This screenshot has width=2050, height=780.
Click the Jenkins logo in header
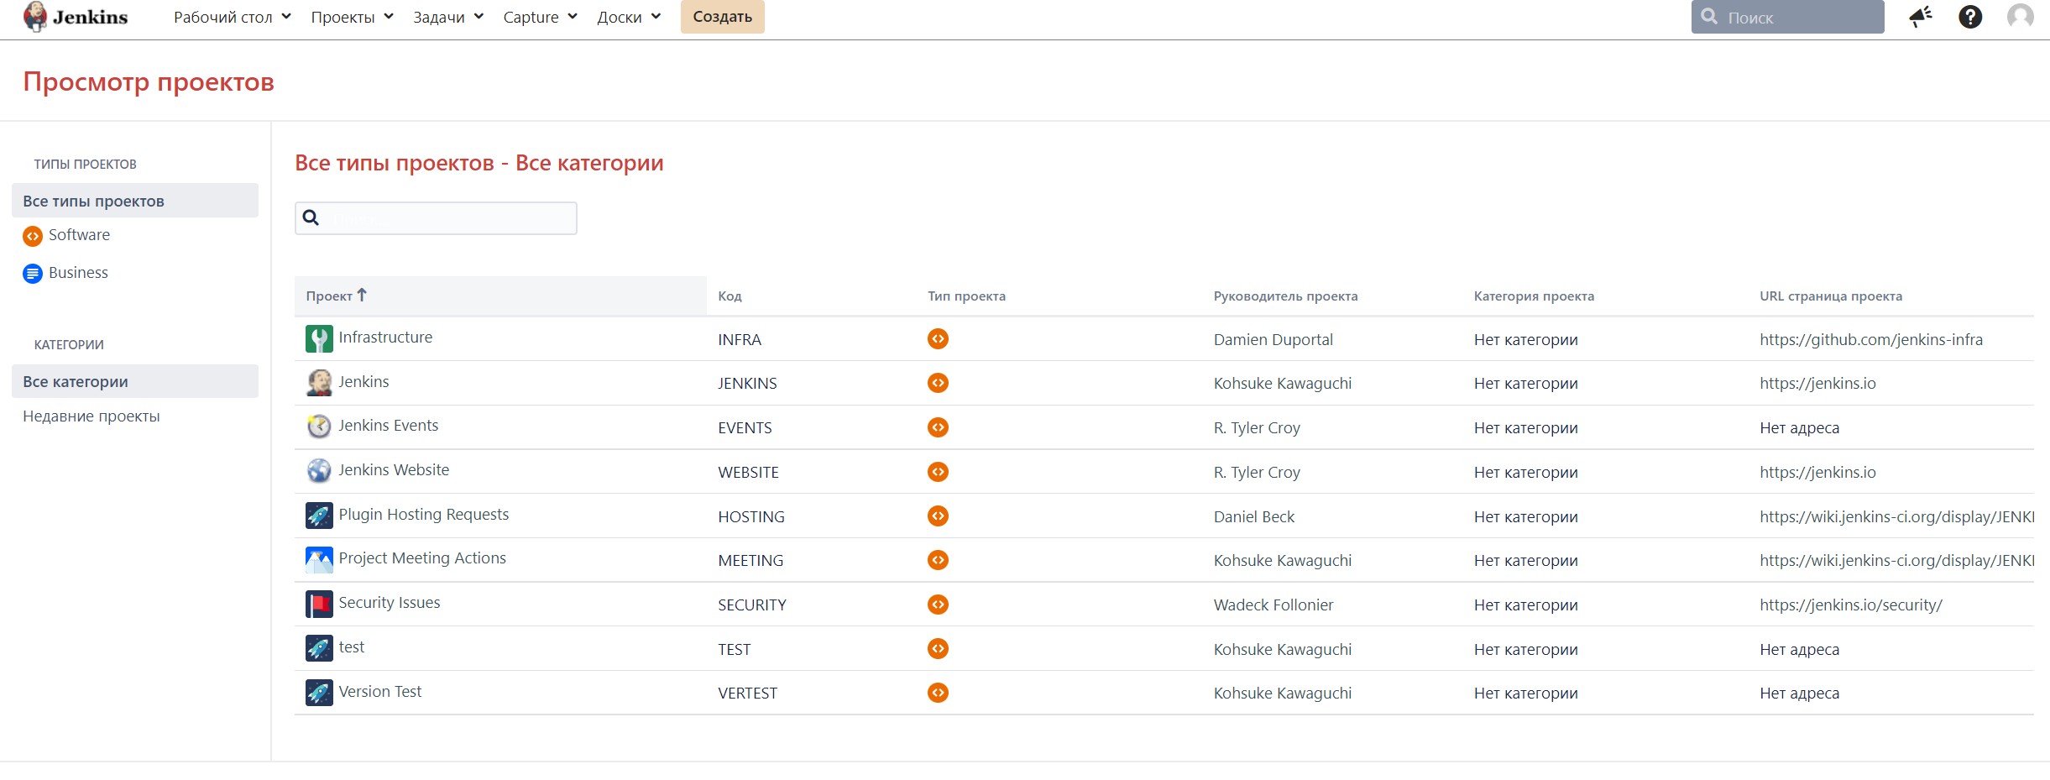tap(76, 17)
